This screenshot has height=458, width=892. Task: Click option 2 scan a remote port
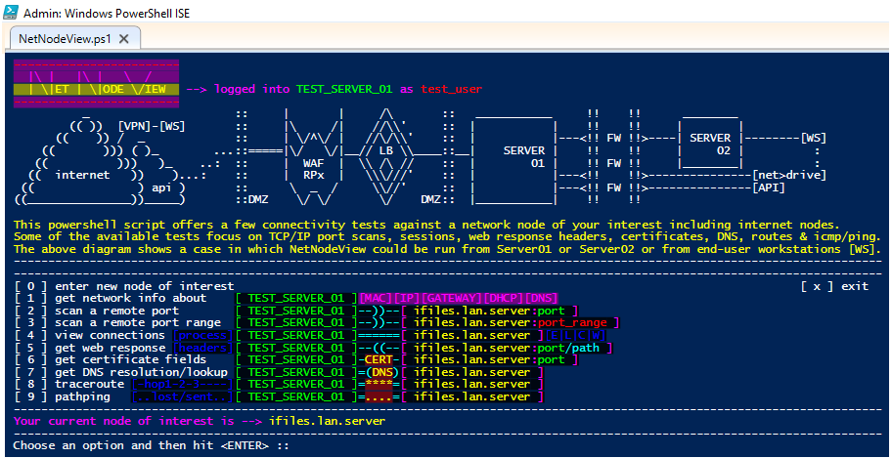tap(96, 311)
